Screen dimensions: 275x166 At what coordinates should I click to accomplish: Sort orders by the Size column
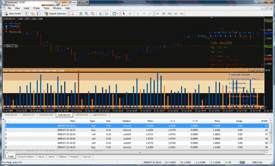pyautogui.click(x=108, y=121)
